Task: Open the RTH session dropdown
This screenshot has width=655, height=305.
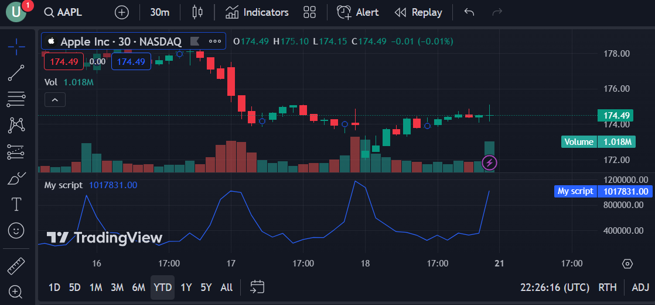Action: tap(608, 287)
